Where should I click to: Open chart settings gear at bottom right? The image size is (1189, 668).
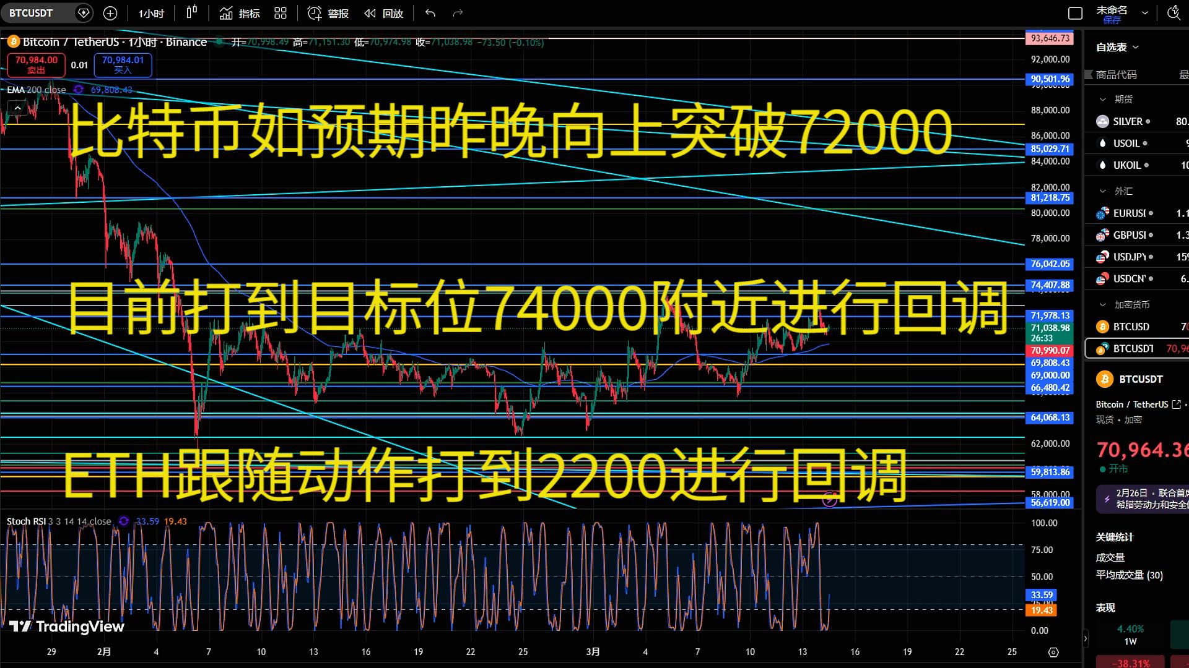[x=1055, y=651]
